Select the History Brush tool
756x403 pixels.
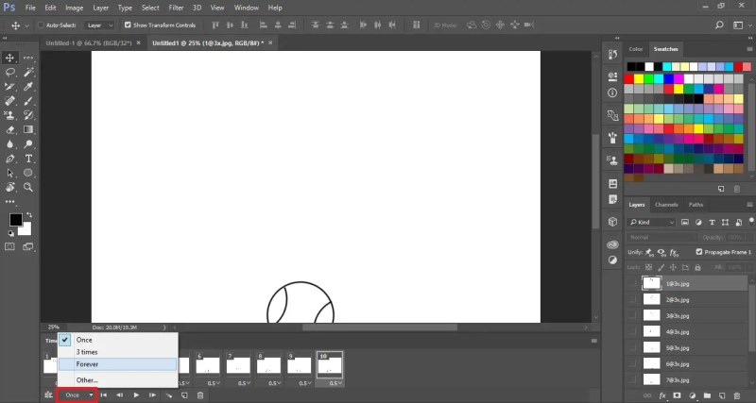pyautogui.click(x=28, y=115)
